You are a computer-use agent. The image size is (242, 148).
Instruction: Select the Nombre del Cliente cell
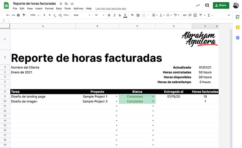pos(43,67)
